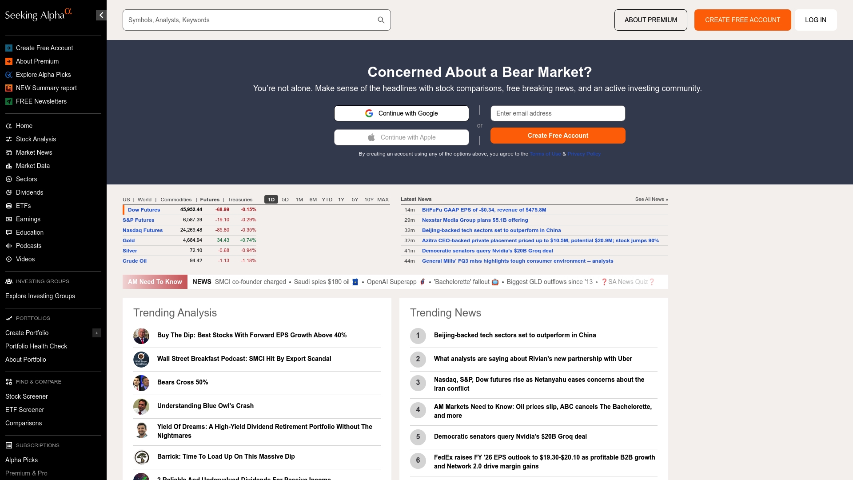
Task: Switch to the Commodities market tab
Action: [x=176, y=200]
